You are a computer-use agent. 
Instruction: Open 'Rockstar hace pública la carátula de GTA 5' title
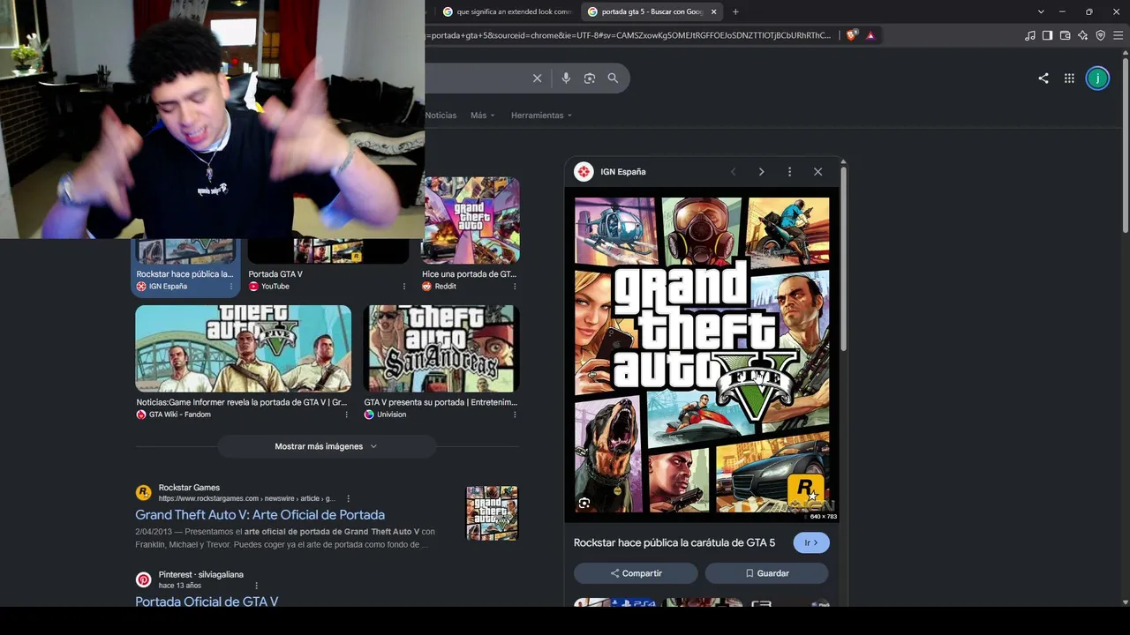[674, 543]
